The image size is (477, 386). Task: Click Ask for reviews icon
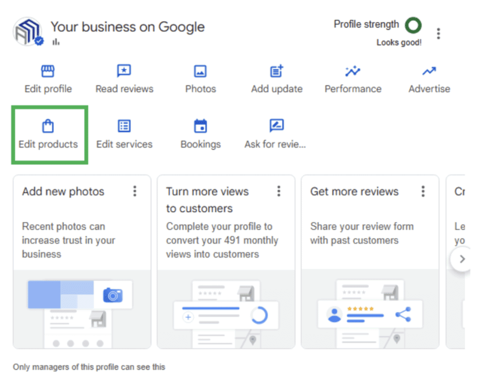click(x=277, y=126)
